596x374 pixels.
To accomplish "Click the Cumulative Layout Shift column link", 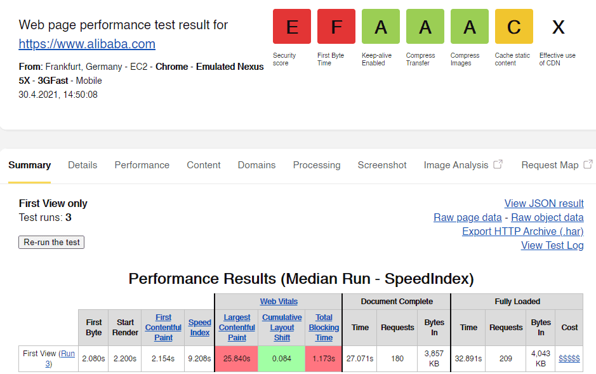I will tap(282, 327).
